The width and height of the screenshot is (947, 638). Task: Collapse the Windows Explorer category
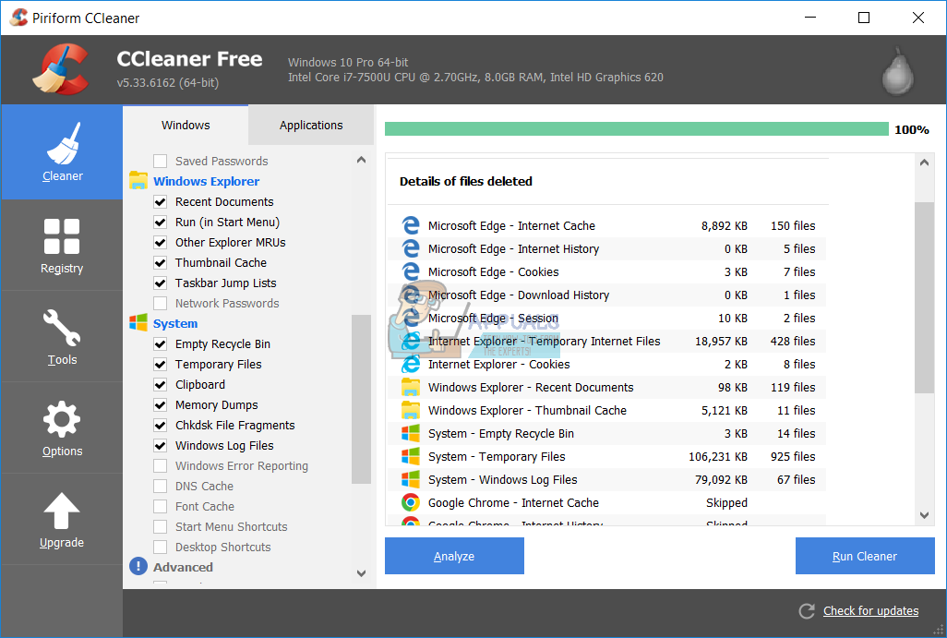point(206,181)
